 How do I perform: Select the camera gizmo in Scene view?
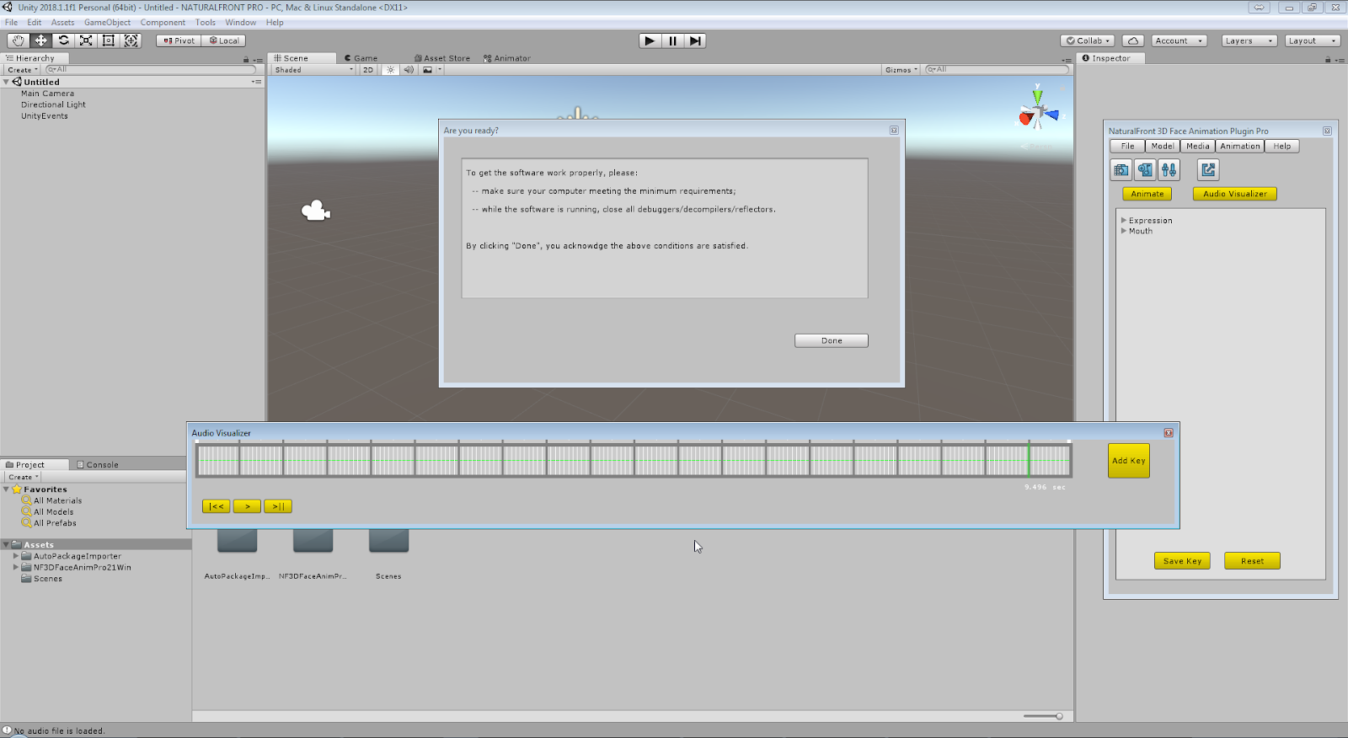click(316, 211)
